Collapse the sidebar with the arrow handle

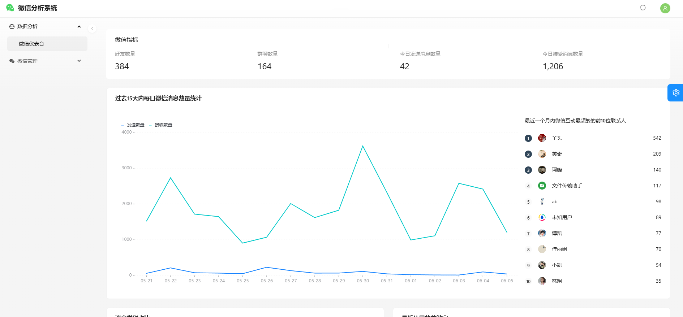pos(92,29)
